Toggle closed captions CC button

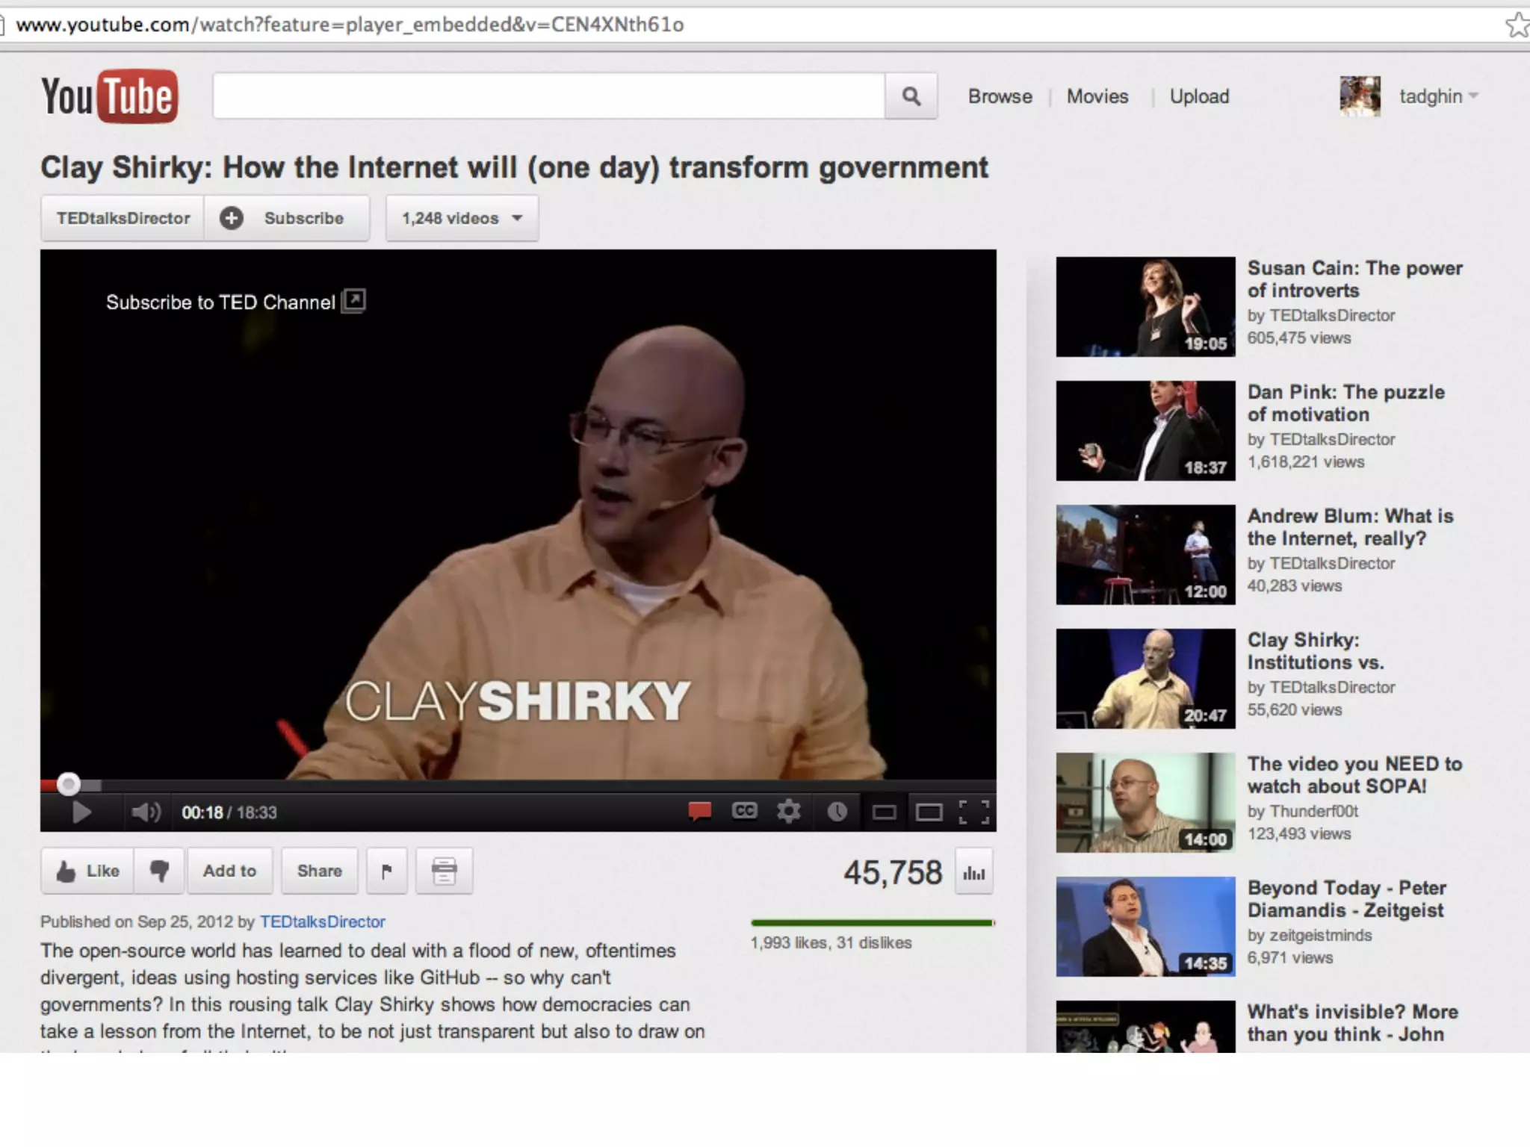[744, 811]
